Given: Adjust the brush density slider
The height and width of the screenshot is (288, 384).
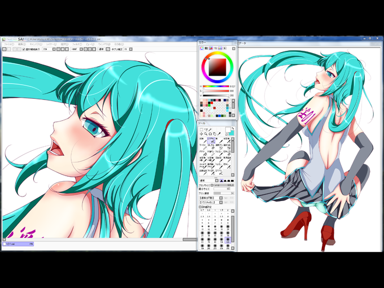Looking at the screenshot, I should [224, 193].
